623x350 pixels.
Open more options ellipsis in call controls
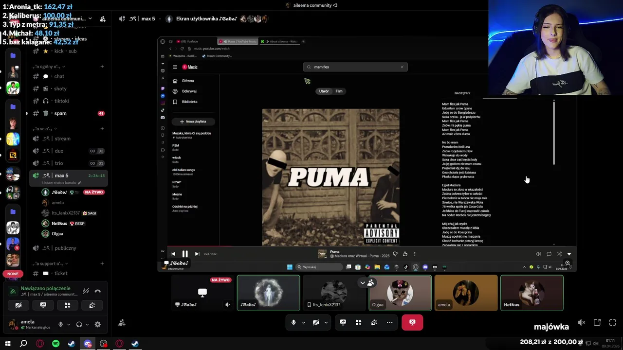click(389, 322)
